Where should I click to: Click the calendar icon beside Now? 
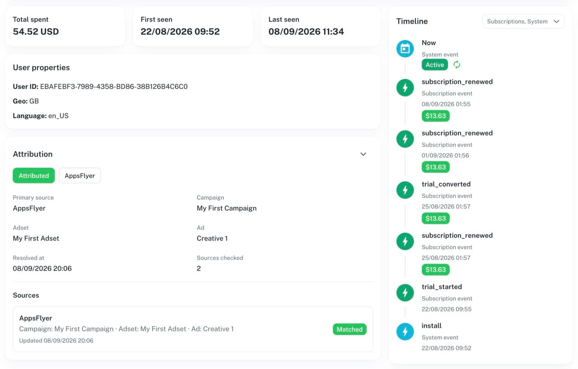click(x=405, y=49)
